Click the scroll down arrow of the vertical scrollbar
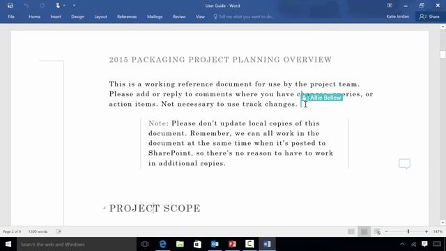446x251 pixels. pos(443,223)
